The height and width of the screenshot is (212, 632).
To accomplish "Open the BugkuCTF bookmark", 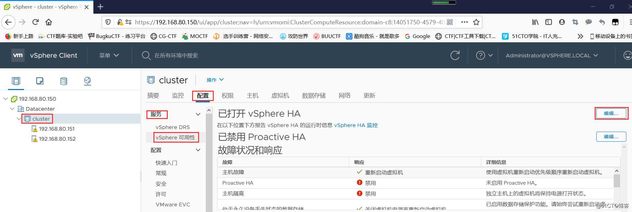I will [117, 36].
